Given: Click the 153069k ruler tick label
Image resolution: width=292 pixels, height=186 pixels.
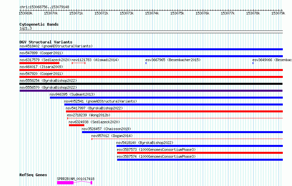Looking at the screenshot, I should (26, 13).
